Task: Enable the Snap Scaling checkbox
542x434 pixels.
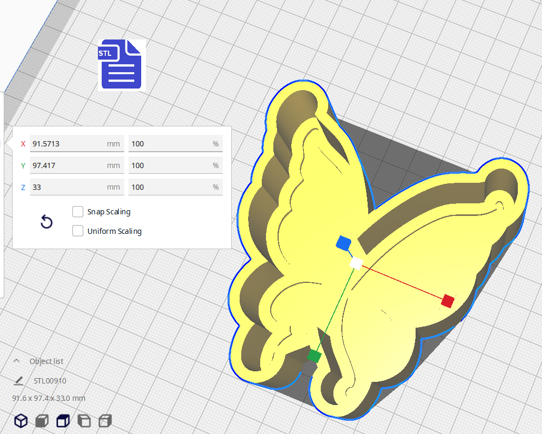Action: point(78,212)
